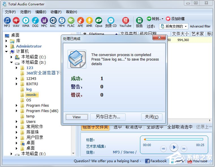Expand the 库 tree node

coord(6,41)
